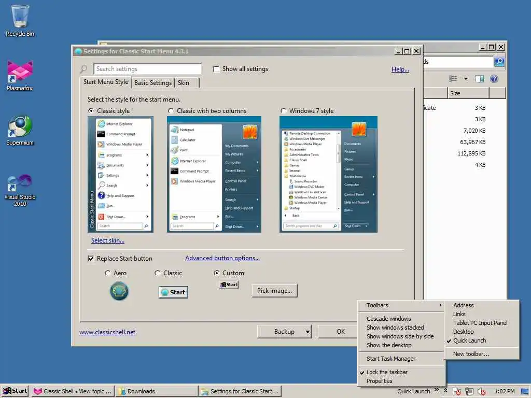Open the view dropdown arrow in Downloads window

point(466,79)
